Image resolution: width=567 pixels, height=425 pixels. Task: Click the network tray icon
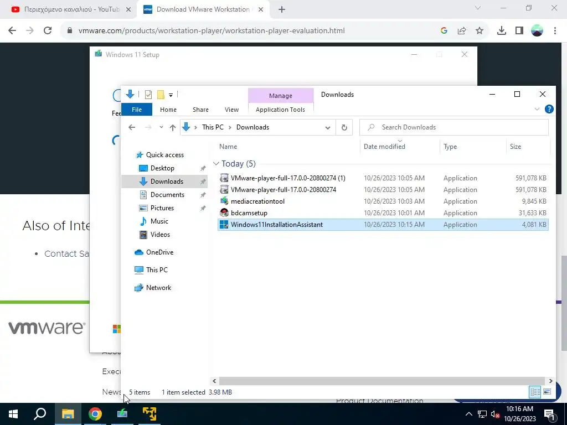pyautogui.click(x=482, y=414)
